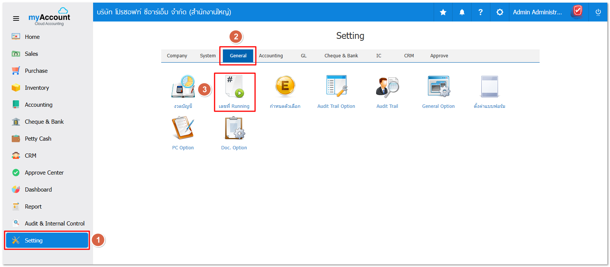
Task: Toggle the hamburger sidebar menu
Action: click(x=16, y=18)
